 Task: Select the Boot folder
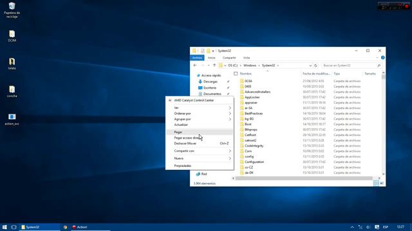click(x=248, y=124)
